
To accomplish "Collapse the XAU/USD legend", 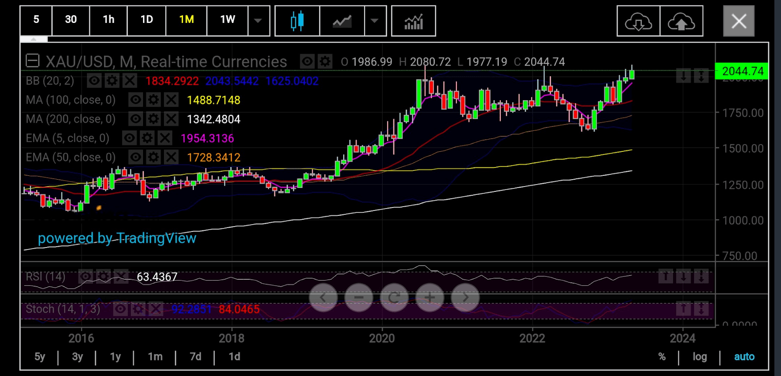I will click(33, 61).
